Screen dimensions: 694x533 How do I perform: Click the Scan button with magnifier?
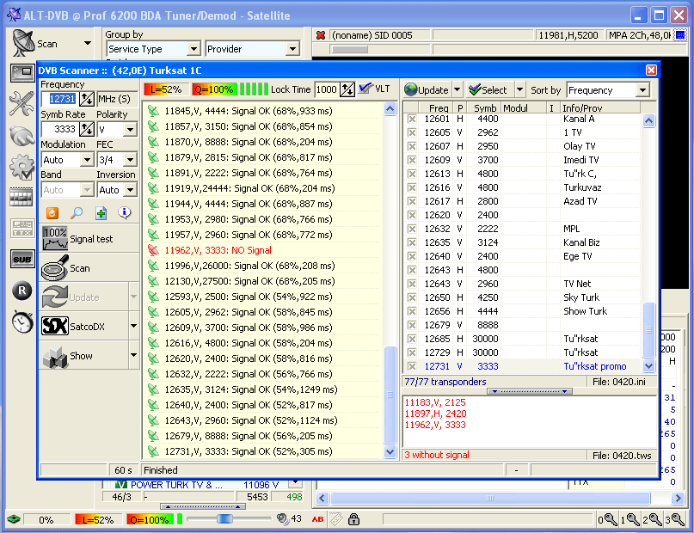pos(89,268)
